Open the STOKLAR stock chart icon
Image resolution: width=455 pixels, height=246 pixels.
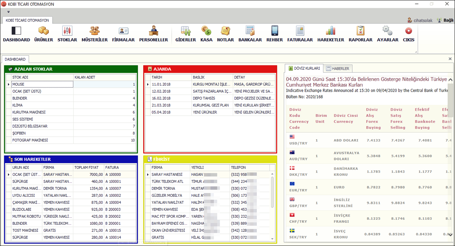[x=67, y=34]
